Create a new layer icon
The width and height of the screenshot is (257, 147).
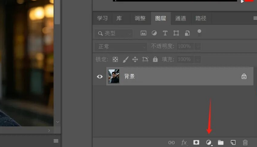[x=233, y=142]
